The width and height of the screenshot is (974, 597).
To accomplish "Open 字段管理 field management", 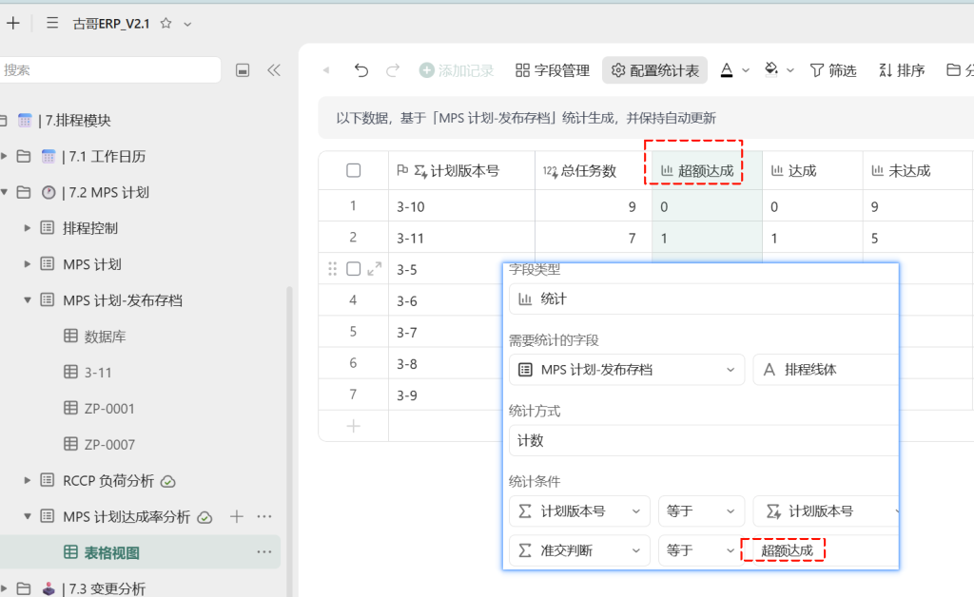I will tap(553, 70).
